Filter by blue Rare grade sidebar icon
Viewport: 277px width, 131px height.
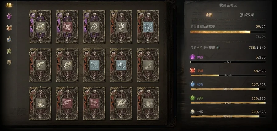[9, 39]
